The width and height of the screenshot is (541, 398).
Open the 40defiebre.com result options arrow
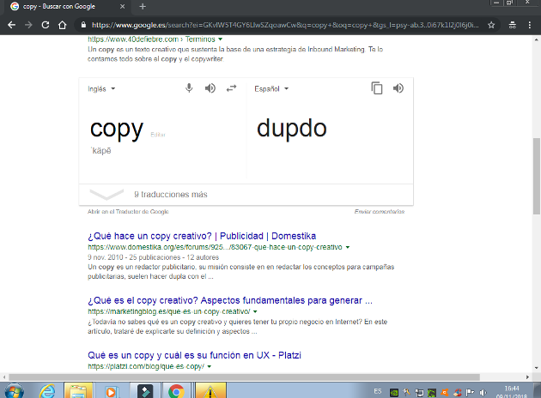click(220, 39)
